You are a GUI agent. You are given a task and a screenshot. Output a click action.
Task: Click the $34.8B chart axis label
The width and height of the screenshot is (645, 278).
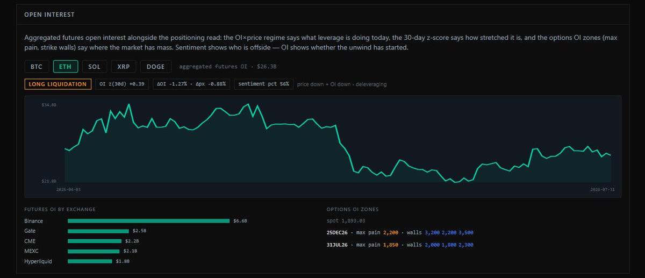pos(49,105)
